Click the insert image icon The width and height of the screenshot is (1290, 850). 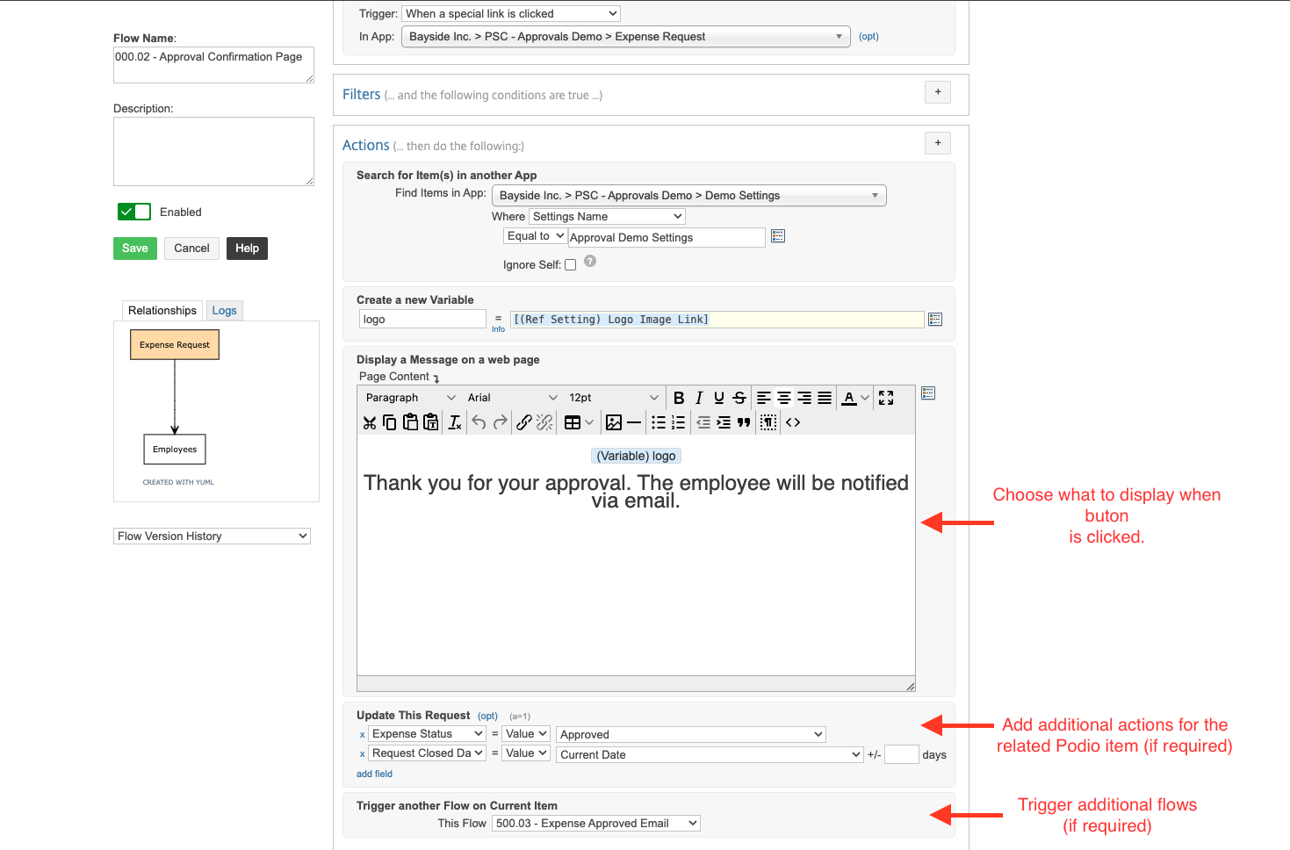pos(614,422)
